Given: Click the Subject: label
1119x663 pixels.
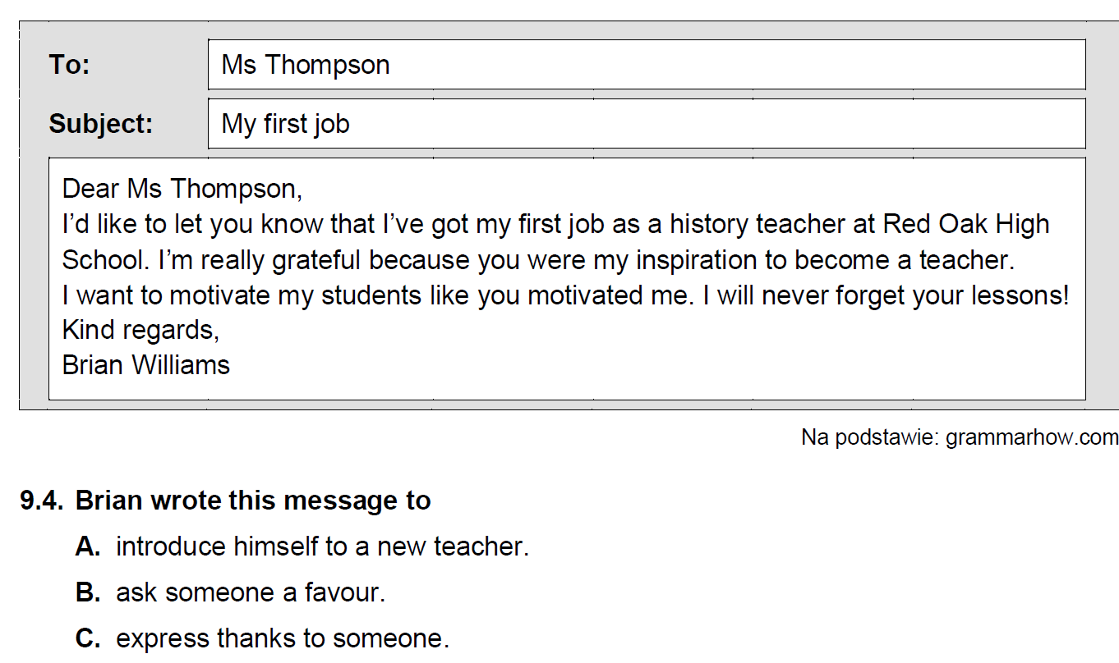Looking at the screenshot, I should point(101,124).
